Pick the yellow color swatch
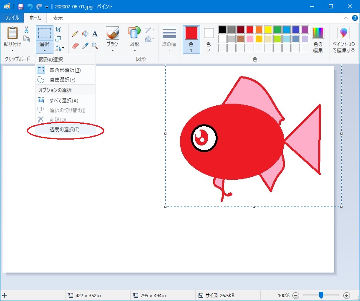The image size is (360, 301). (x=268, y=30)
